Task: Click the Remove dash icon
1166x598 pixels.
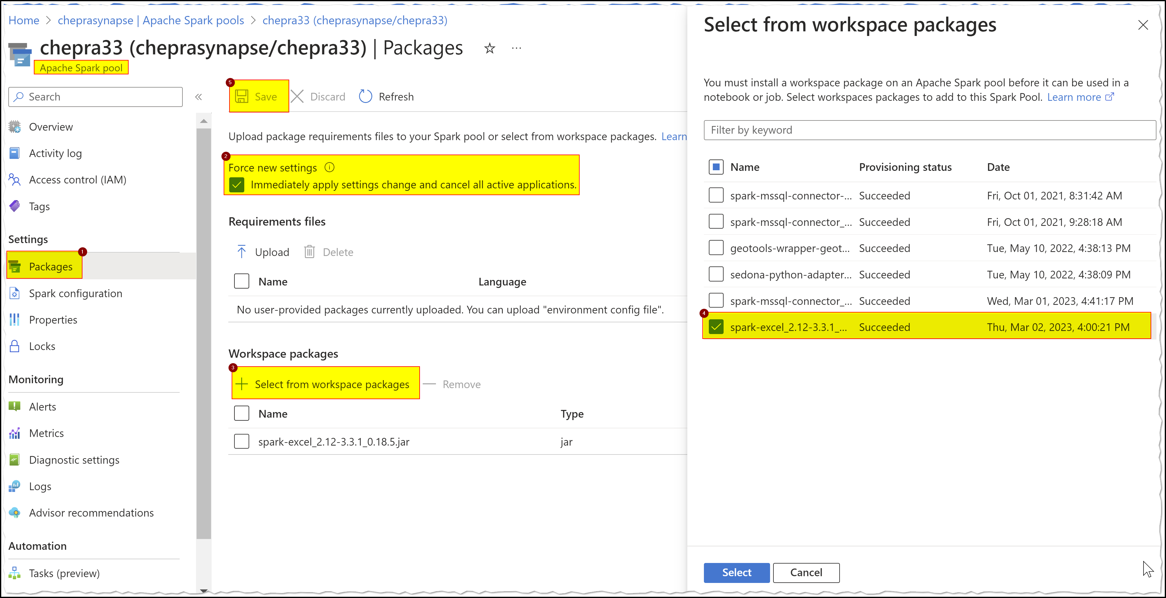Action: (x=429, y=384)
